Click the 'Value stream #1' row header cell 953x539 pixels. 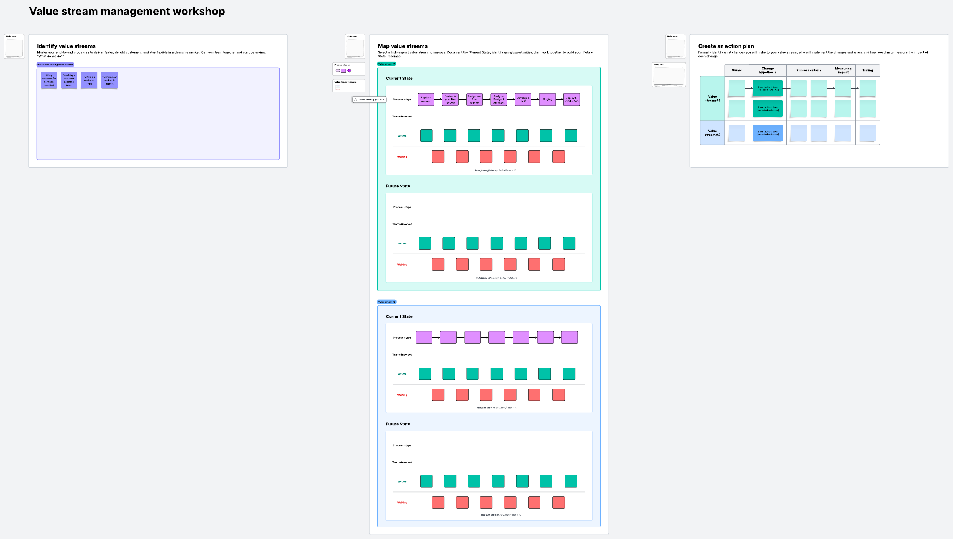(x=712, y=98)
